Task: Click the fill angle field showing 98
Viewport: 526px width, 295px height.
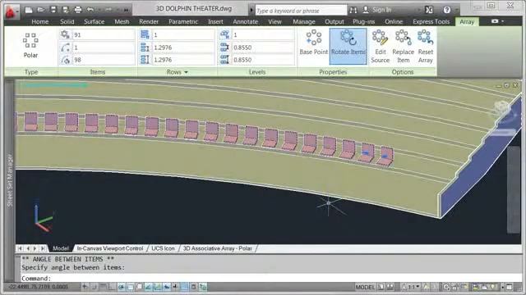Action: point(104,60)
